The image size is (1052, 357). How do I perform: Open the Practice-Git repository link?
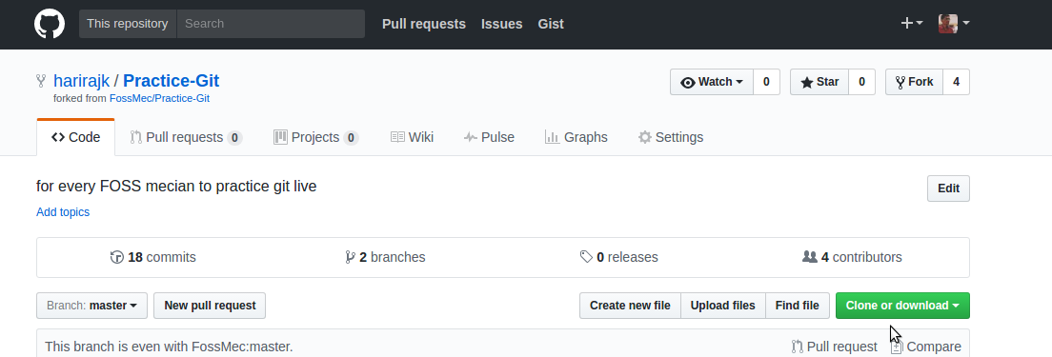click(x=172, y=81)
